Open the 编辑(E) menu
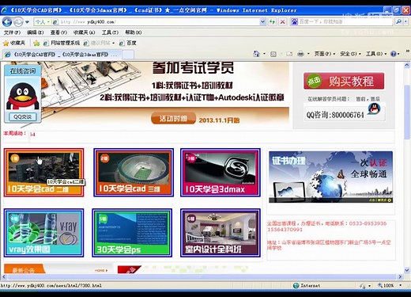 tap(35, 32)
